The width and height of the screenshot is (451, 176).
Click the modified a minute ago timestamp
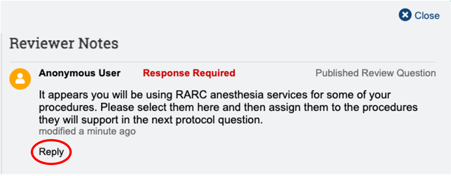coord(87,131)
